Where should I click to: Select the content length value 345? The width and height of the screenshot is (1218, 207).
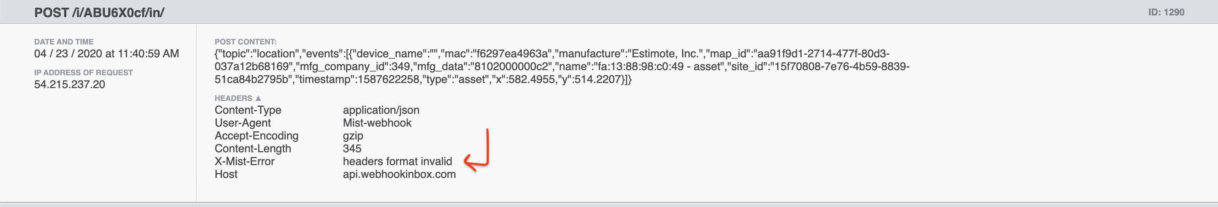pos(352,148)
